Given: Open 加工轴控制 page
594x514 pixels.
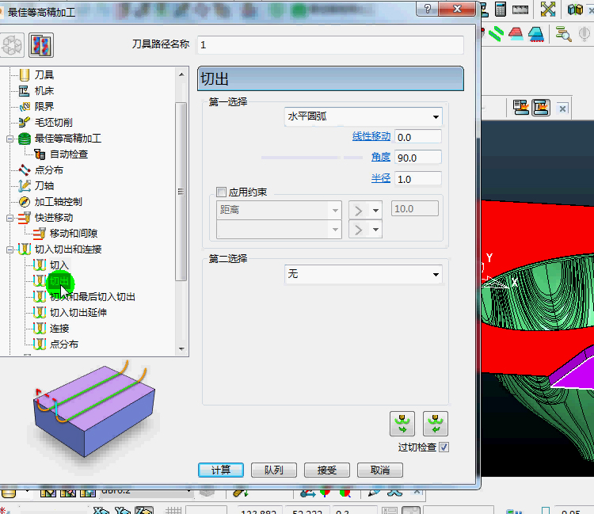Looking at the screenshot, I should (59, 202).
